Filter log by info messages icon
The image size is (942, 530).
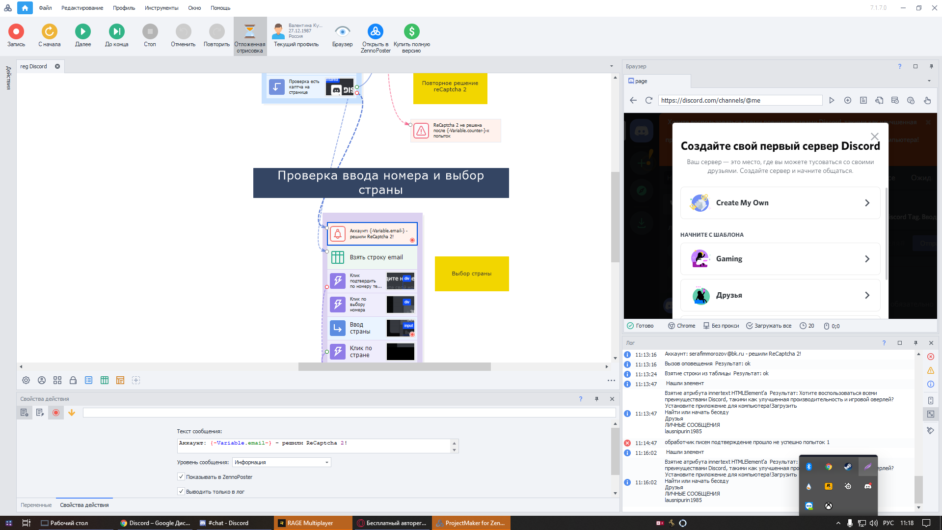tap(930, 384)
